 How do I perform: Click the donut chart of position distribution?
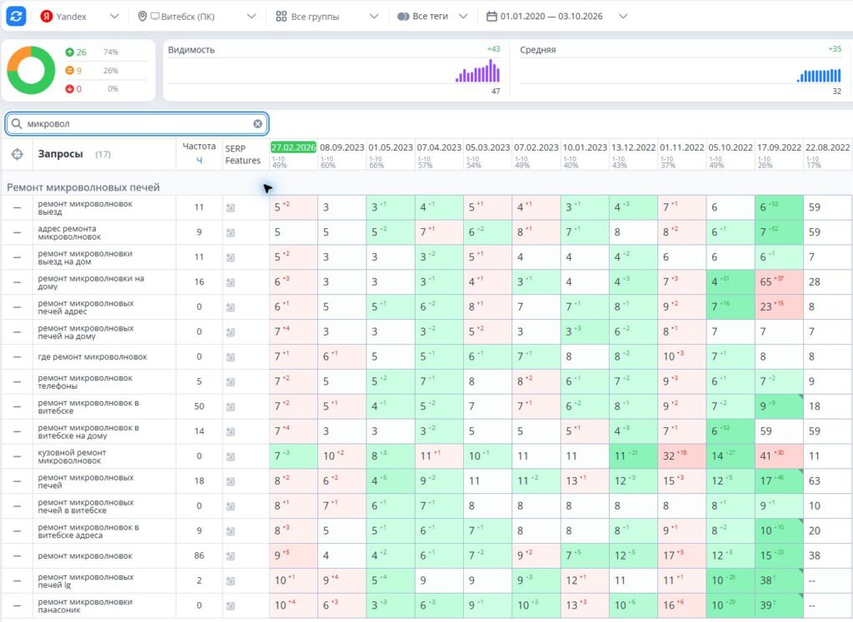[x=31, y=70]
